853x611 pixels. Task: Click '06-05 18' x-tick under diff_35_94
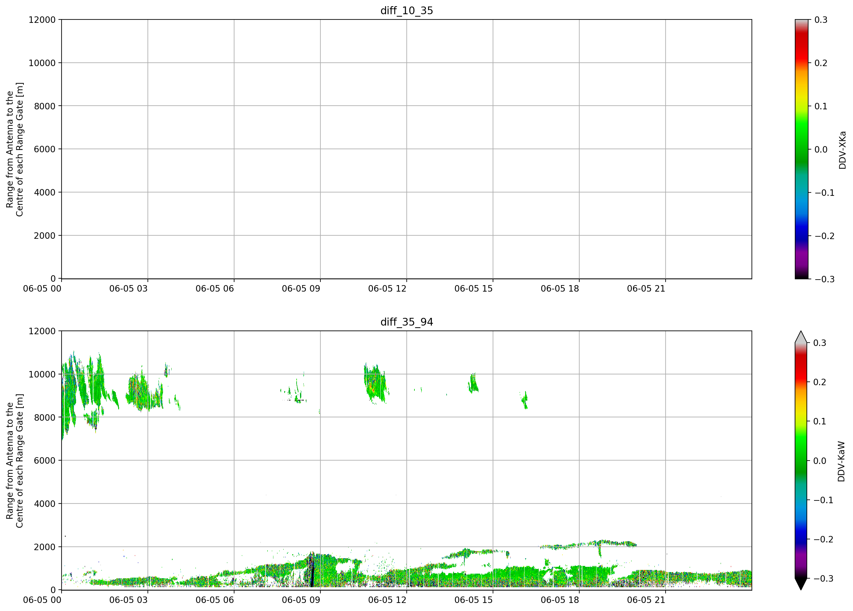[x=560, y=600]
